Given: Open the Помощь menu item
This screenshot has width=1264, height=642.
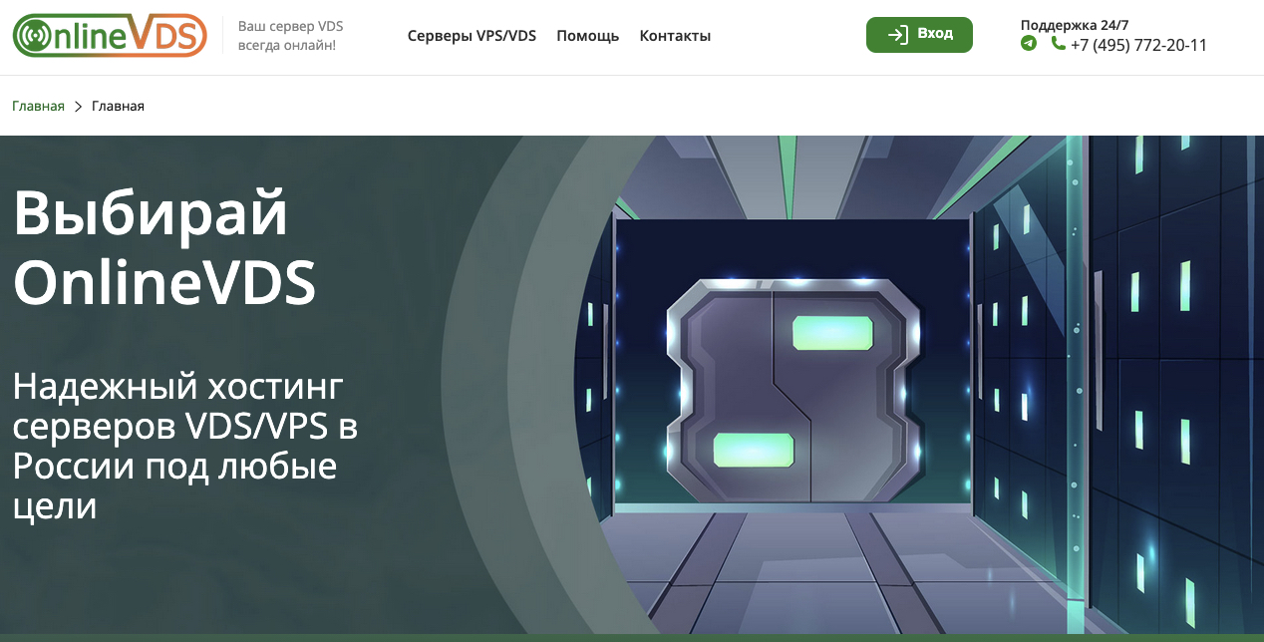Looking at the screenshot, I should (x=587, y=36).
